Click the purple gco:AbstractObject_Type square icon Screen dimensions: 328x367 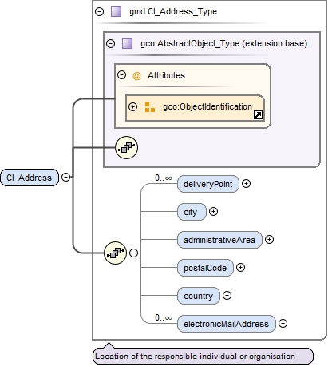[x=127, y=43]
